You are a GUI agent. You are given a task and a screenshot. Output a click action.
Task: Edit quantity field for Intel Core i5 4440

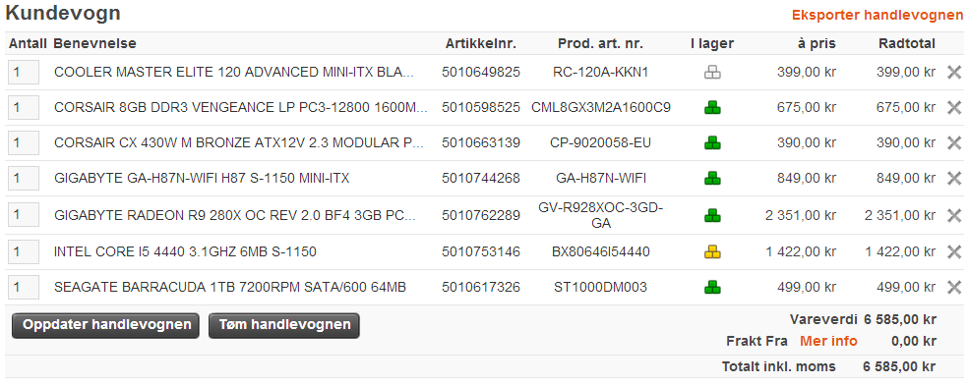[x=24, y=252]
